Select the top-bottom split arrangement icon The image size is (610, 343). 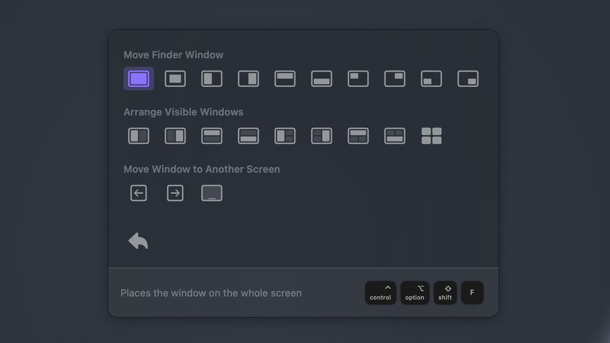(211, 136)
